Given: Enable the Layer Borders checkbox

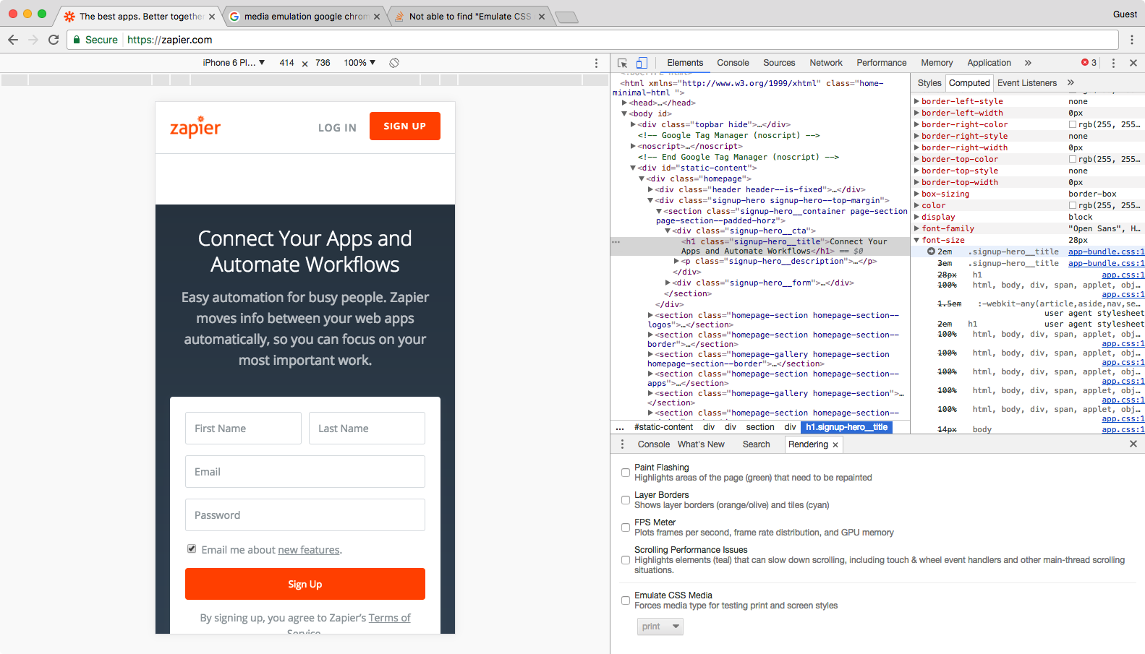Looking at the screenshot, I should click(626, 500).
